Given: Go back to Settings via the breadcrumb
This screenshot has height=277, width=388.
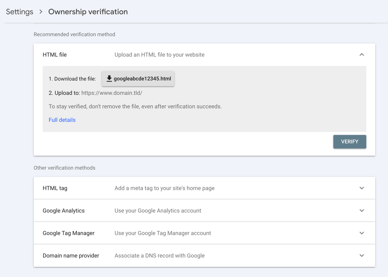Looking at the screenshot, I should [19, 12].
